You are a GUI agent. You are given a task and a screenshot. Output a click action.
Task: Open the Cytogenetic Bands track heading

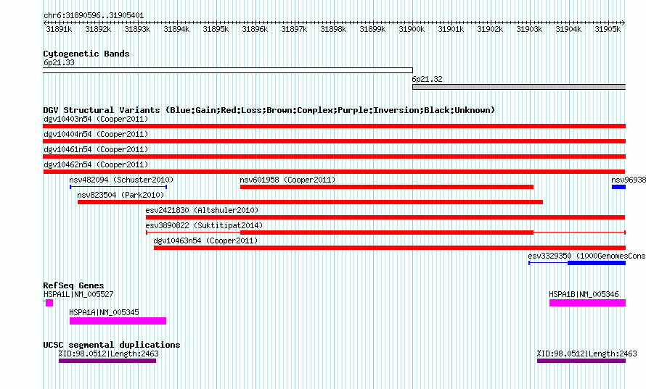coord(86,54)
